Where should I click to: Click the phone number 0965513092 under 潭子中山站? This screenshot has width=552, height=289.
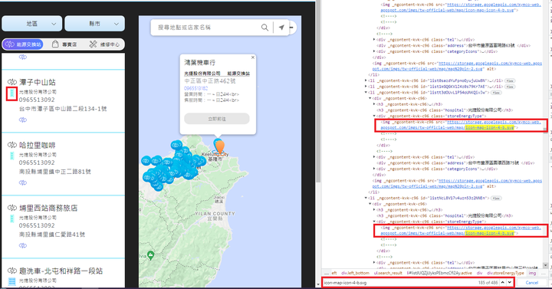(37, 100)
